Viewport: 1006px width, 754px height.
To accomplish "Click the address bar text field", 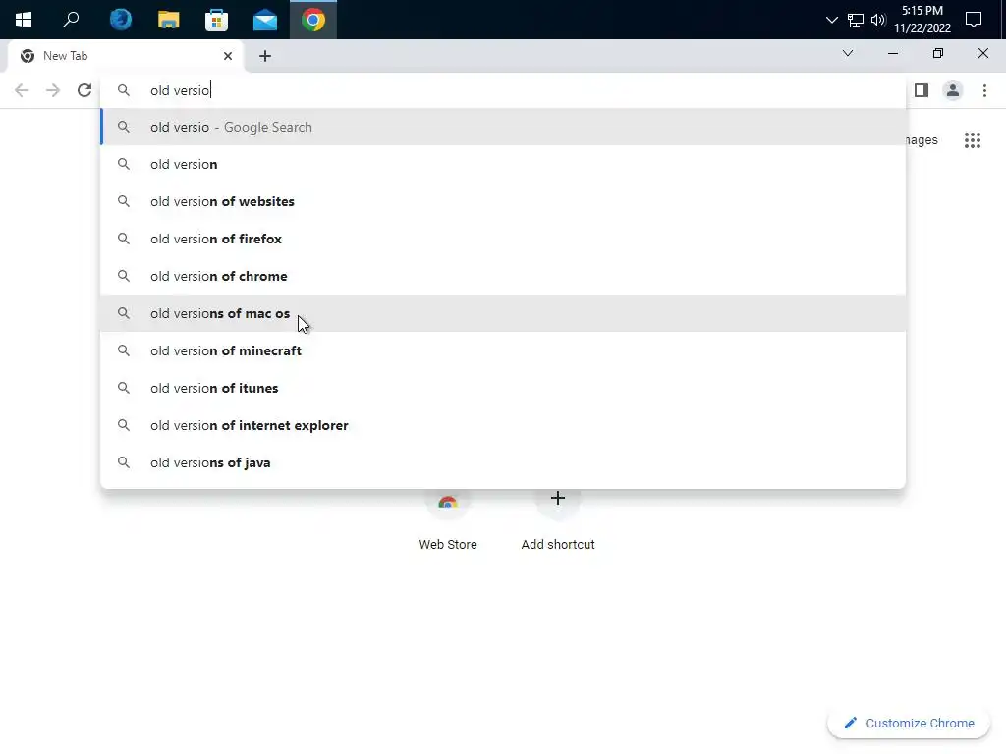I will click(x=502, y=90).
